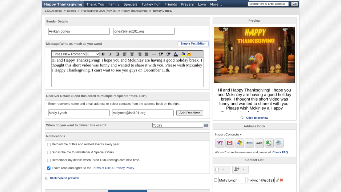
Task: Switch to the Thank You tab
Action: coord(95,4)
